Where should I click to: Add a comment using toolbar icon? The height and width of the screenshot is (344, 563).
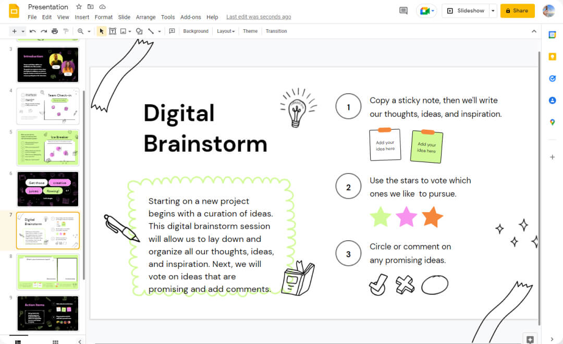click(172, 31)
